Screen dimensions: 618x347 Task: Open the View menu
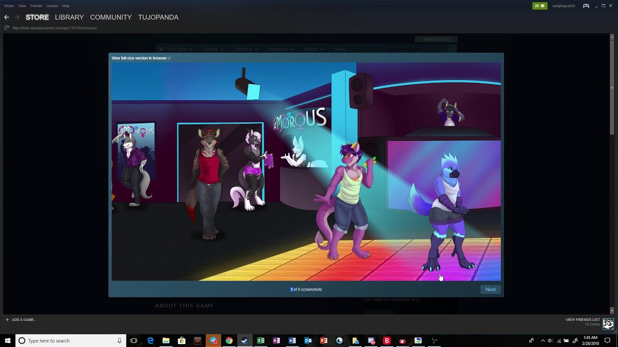pyautogui.click(x=22, y=6)
